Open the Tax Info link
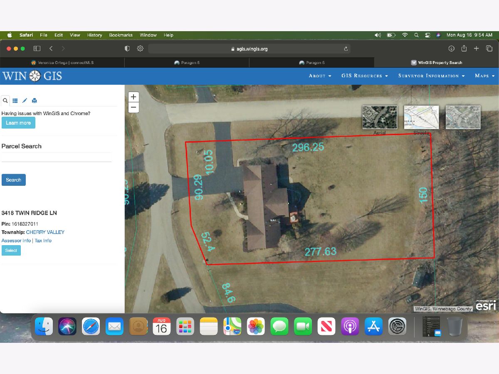The width and height of the screenshot is (499, 374). point(43,241)
